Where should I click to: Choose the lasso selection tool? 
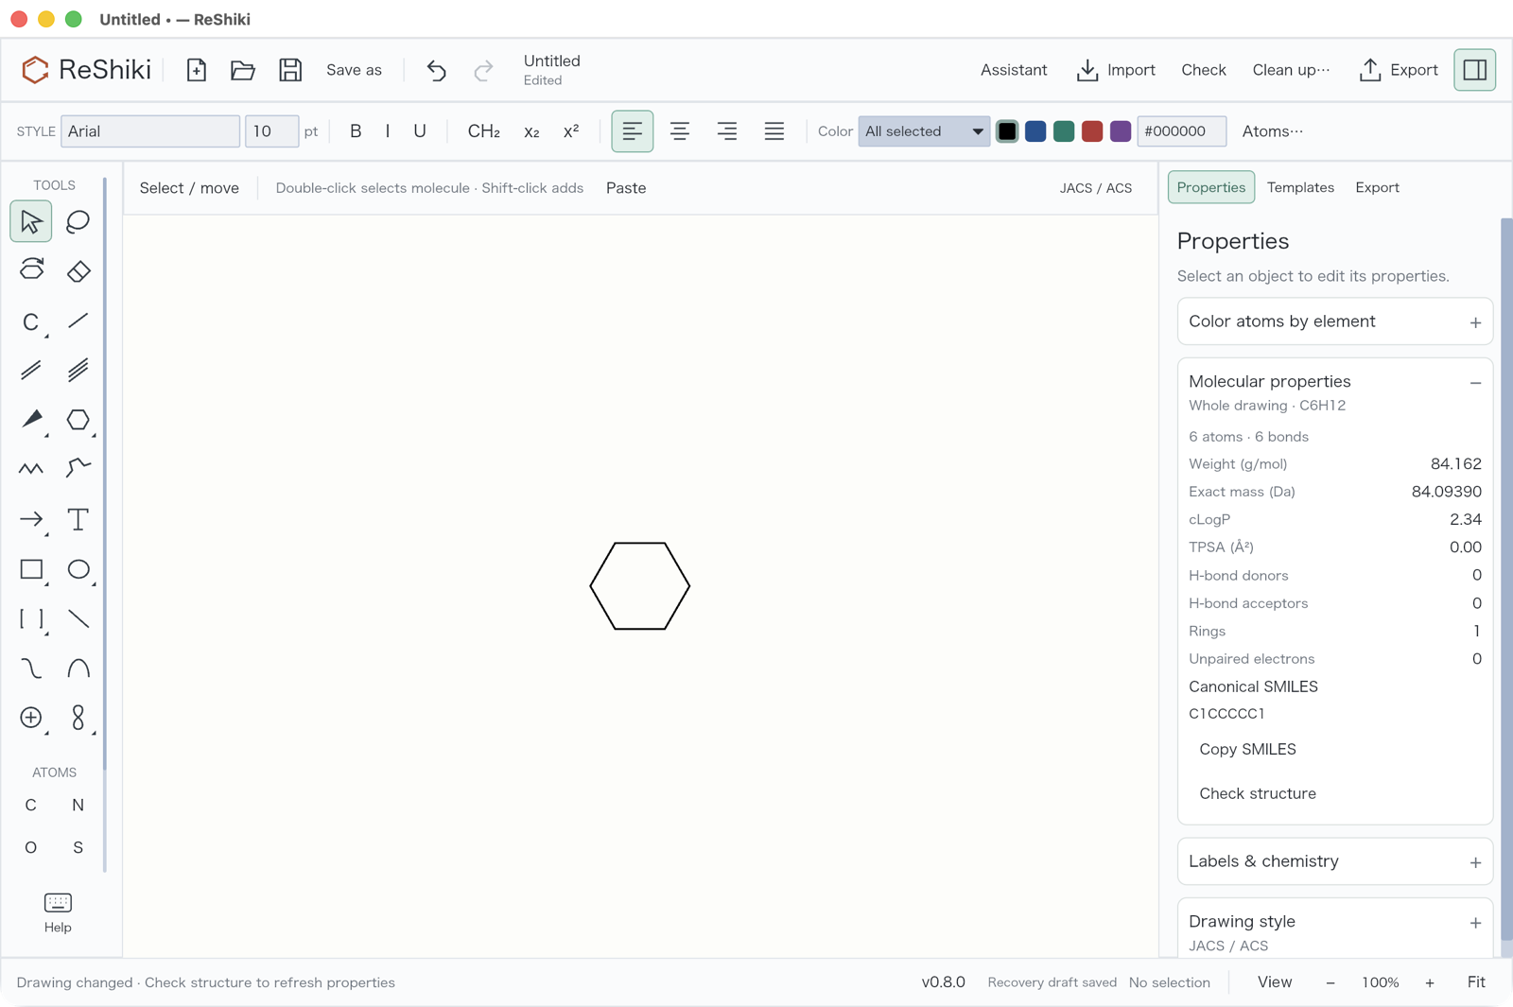(x=78, y=222)
